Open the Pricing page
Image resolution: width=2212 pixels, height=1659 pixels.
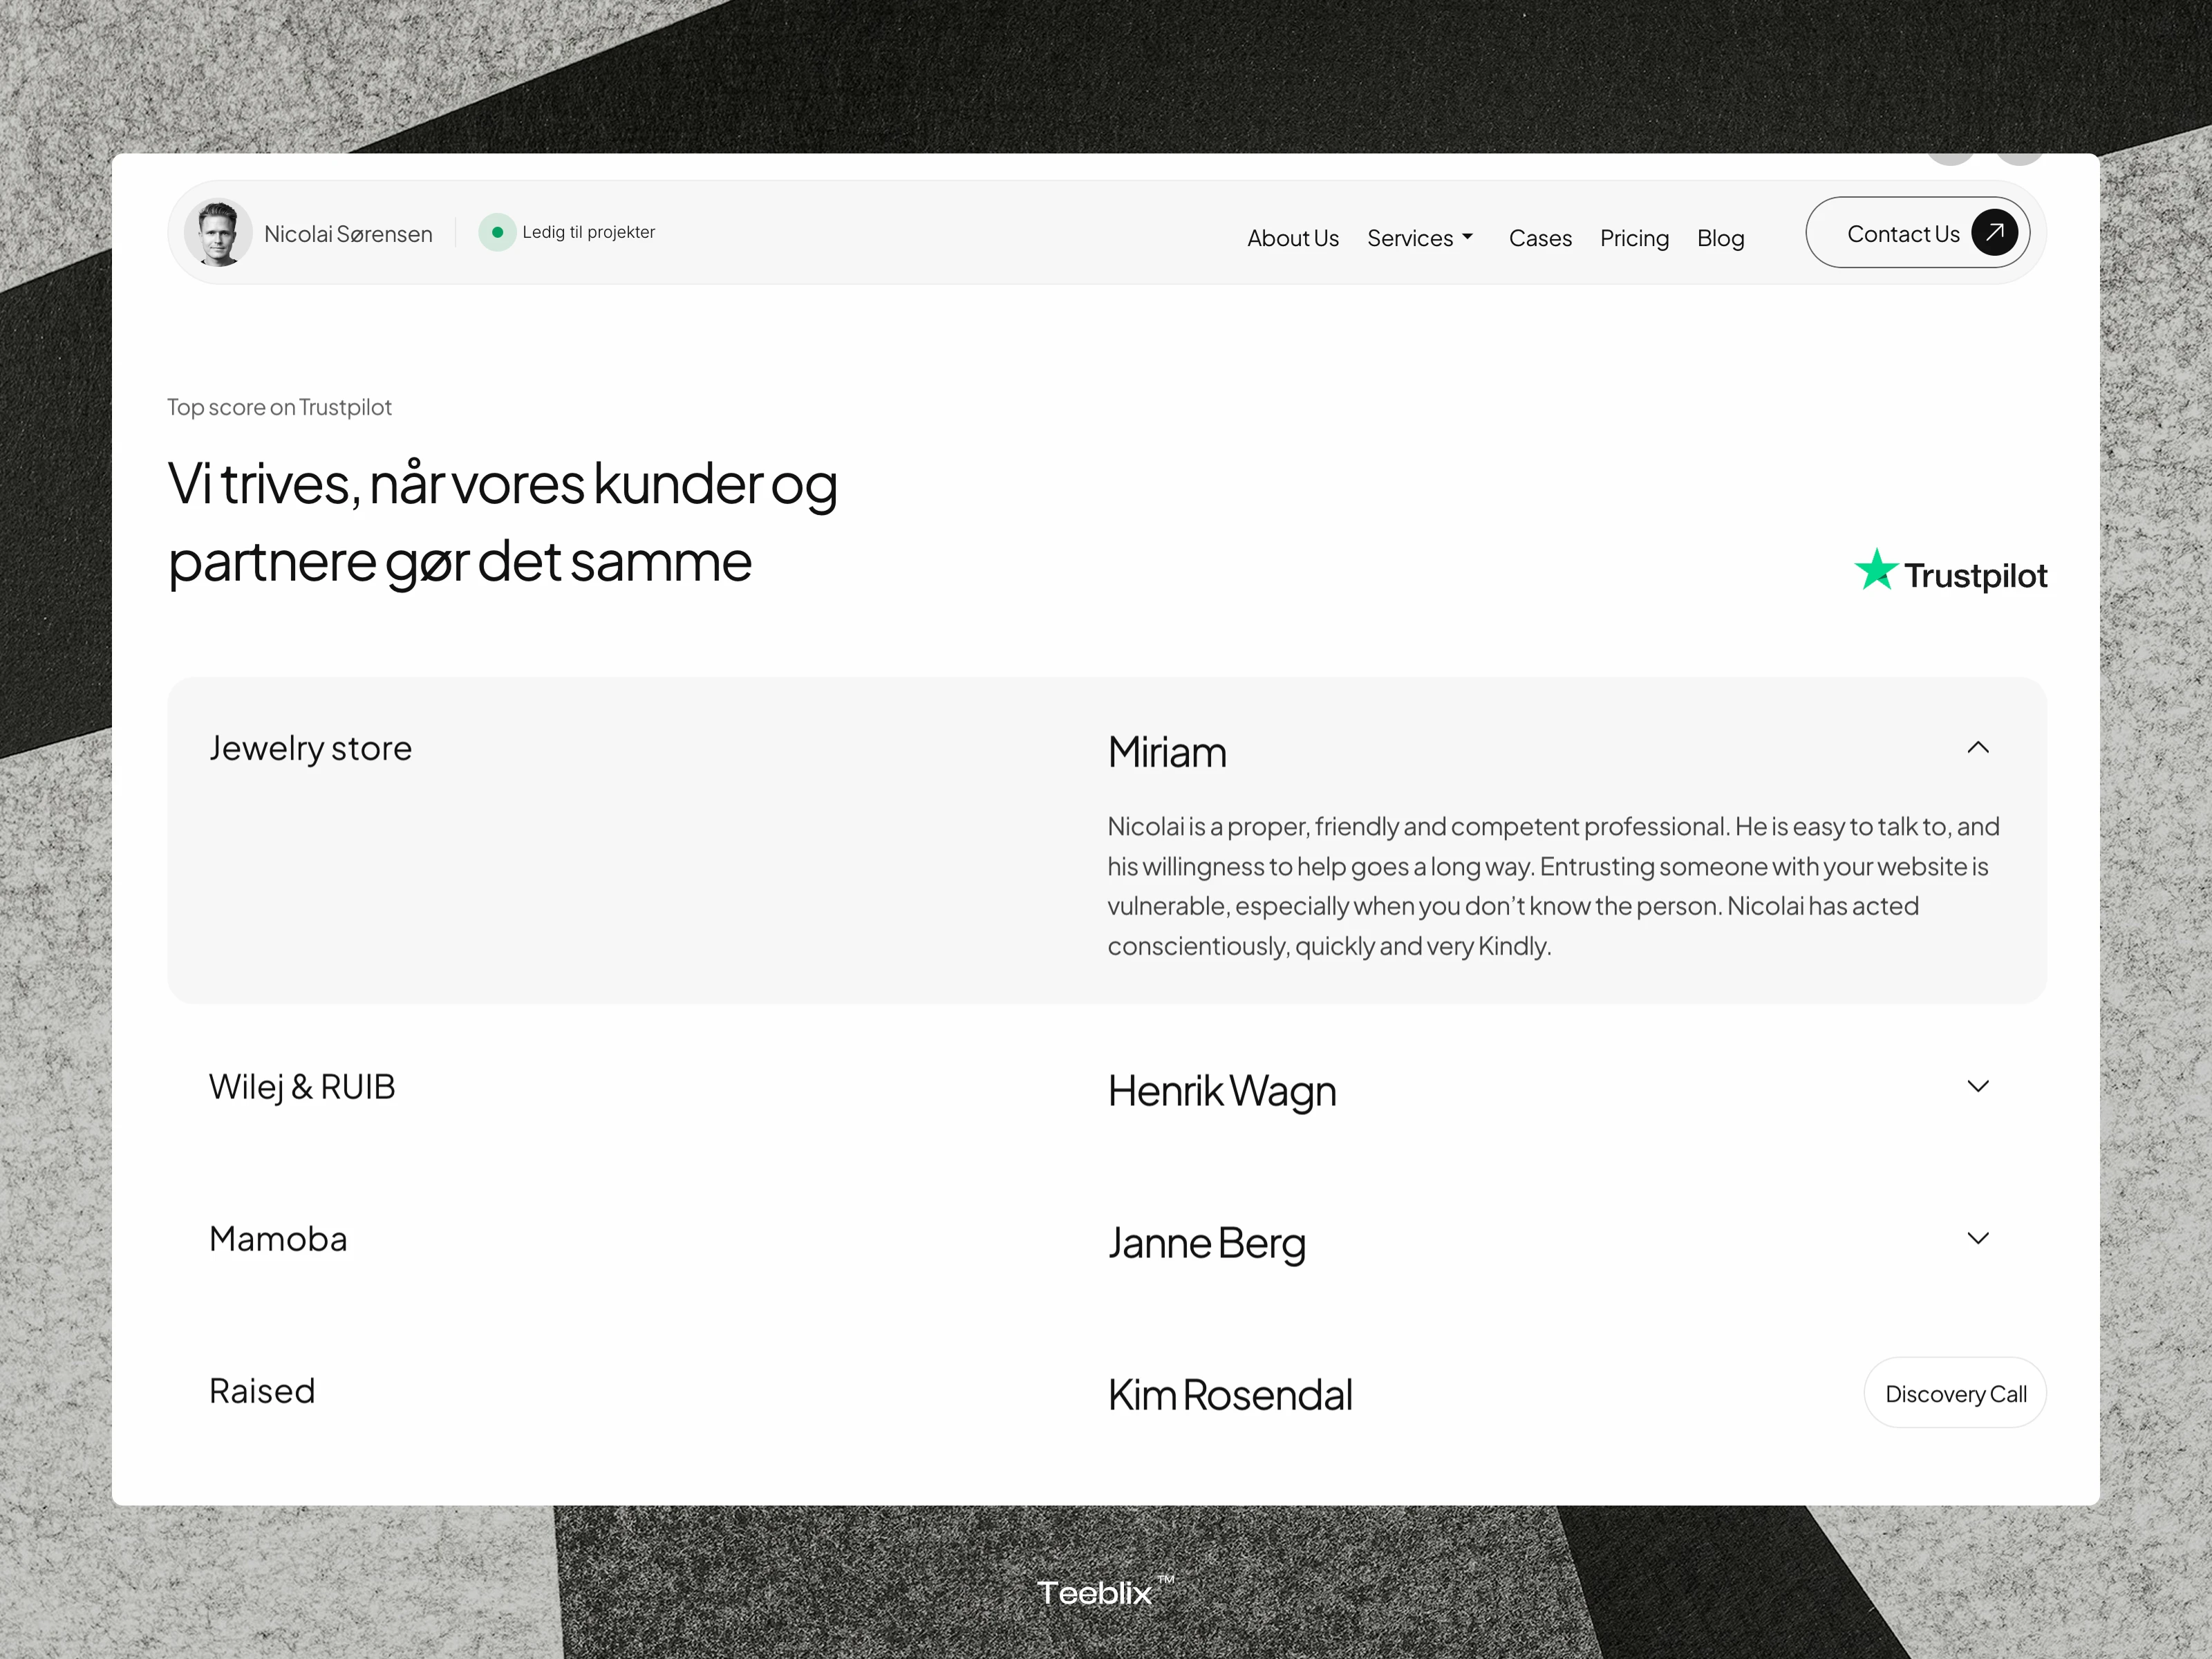point(1634,238)
